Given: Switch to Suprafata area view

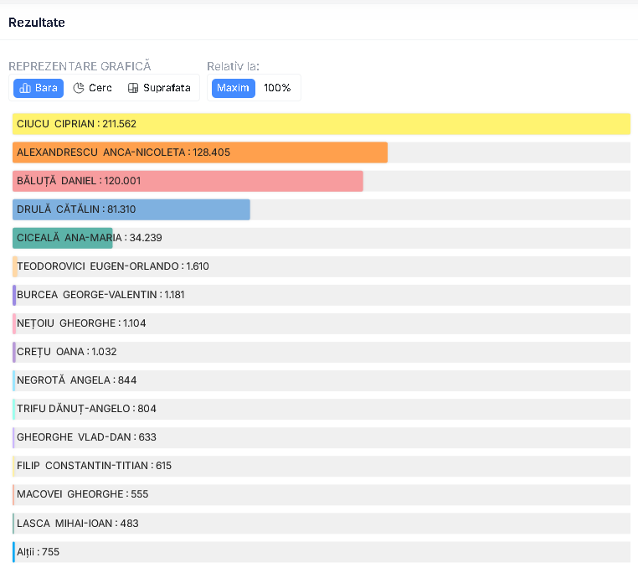Looking at the screenshot, I should tap(159, 88).
